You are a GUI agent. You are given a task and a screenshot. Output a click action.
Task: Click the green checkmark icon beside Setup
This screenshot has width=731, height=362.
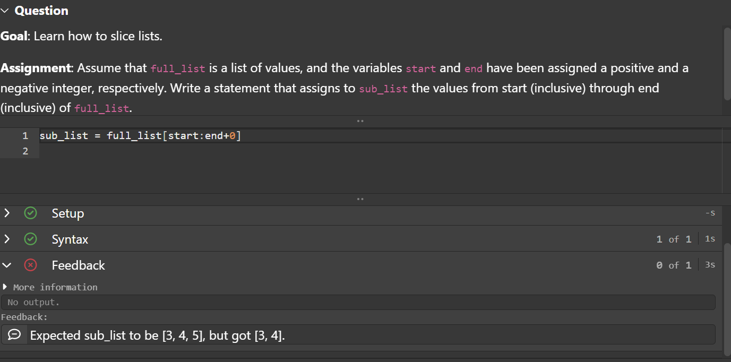point(30,213)
